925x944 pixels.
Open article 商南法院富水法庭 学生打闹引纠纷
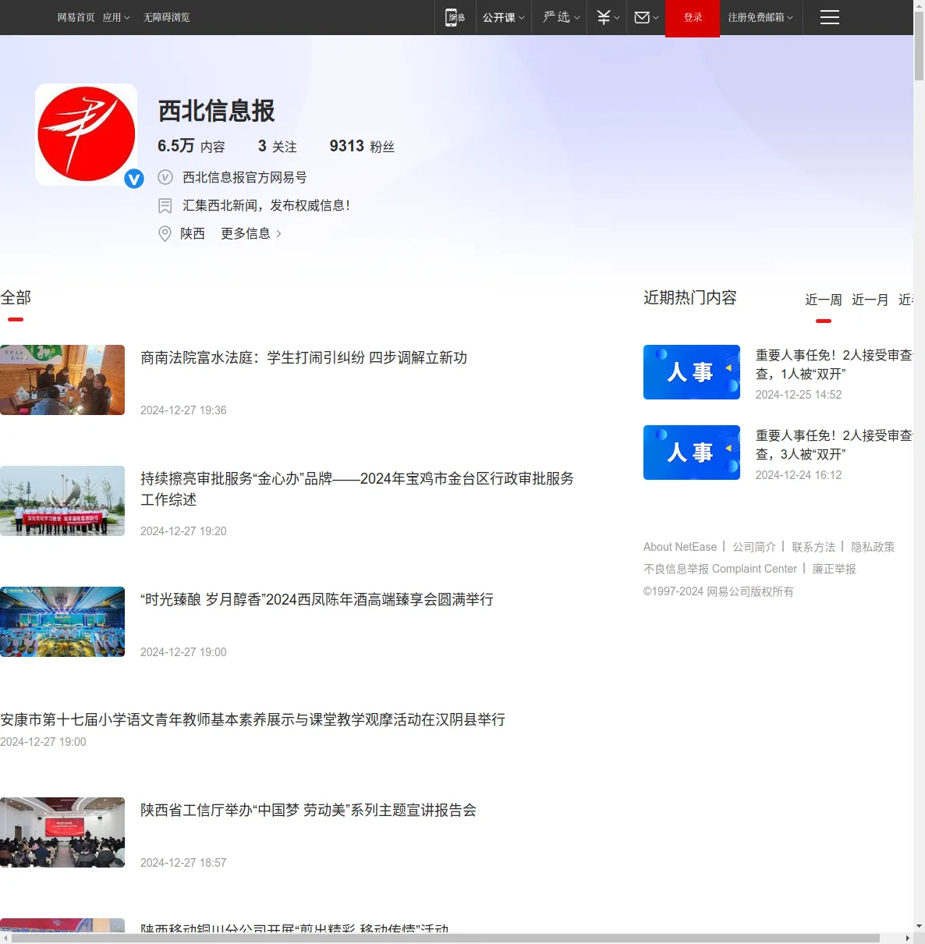[x=303, y=357]
